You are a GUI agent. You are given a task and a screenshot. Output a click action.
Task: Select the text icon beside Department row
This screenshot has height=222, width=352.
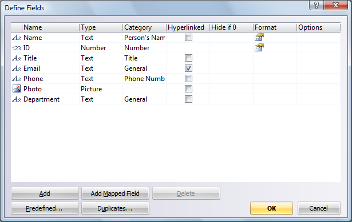point(17,99)
